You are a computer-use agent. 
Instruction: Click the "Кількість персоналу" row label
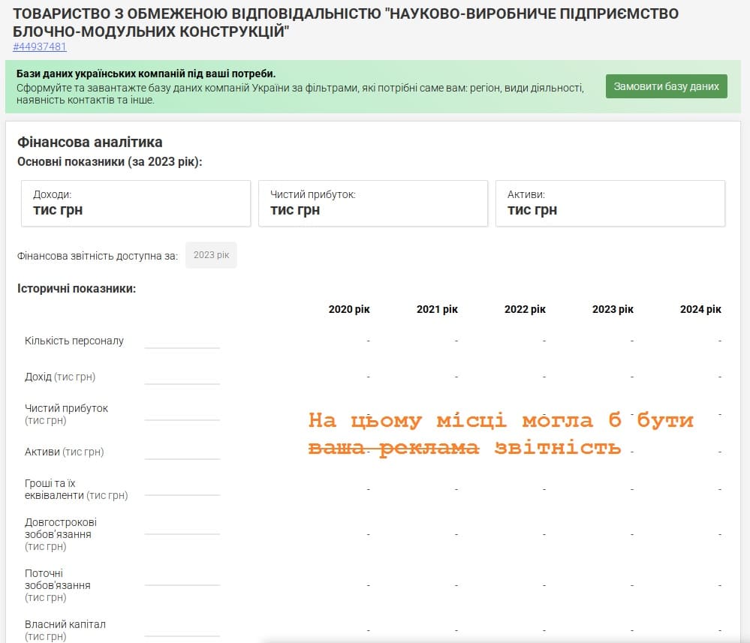coord(74,341)
